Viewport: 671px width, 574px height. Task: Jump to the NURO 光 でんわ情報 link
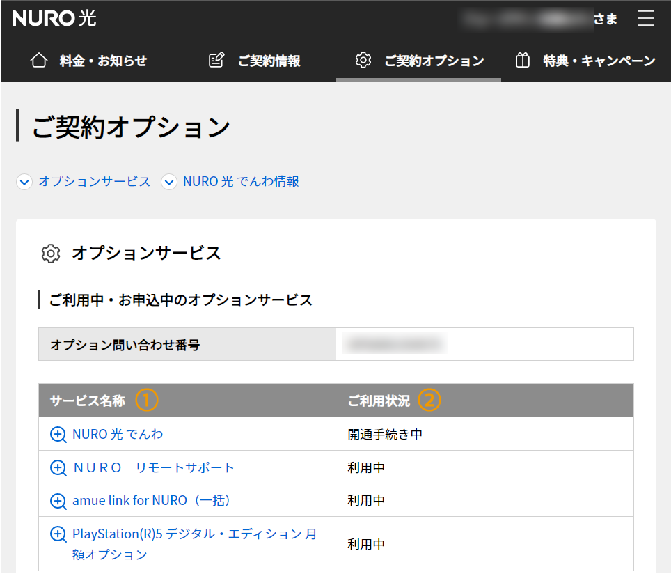point(241,182)
